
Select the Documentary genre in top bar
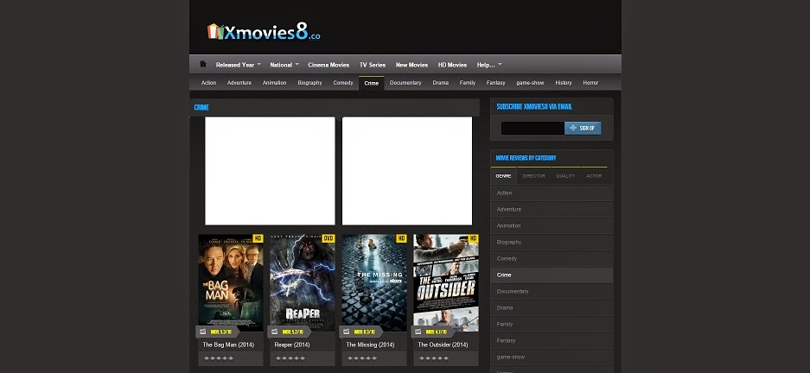[405, 83]
